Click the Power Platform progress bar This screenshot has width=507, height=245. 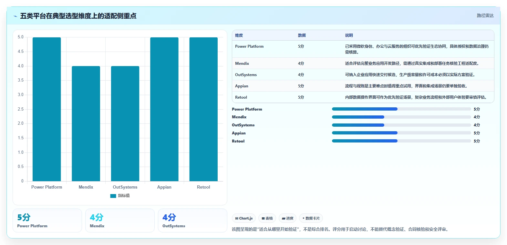[401, 109]
